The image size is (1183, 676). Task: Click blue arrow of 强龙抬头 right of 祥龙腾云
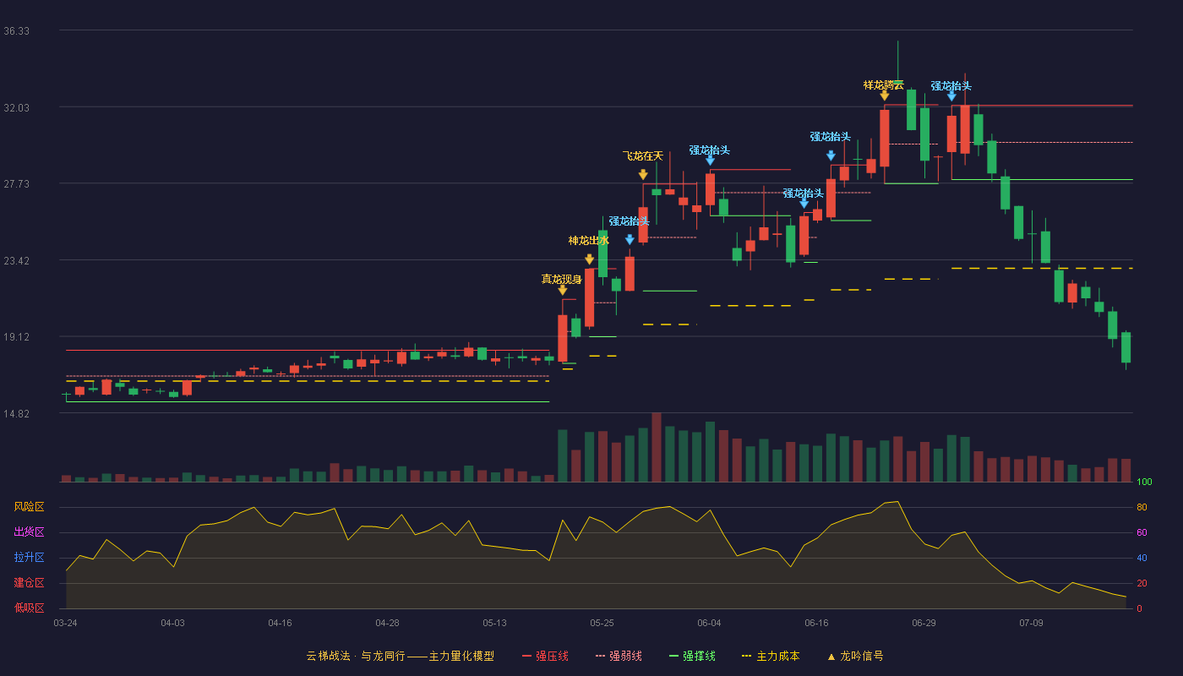pos(951,96)
